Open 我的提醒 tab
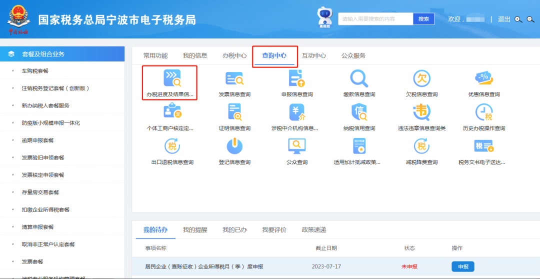Screen dimensions: 540x279 point(195,229)
